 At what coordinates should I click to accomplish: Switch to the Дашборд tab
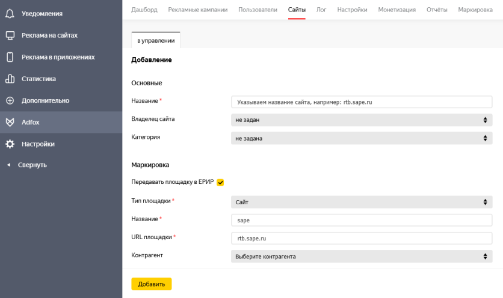coord(144,10)
